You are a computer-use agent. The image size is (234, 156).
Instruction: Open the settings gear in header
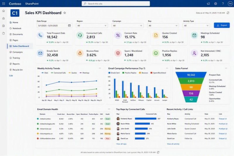pos(216,4)
